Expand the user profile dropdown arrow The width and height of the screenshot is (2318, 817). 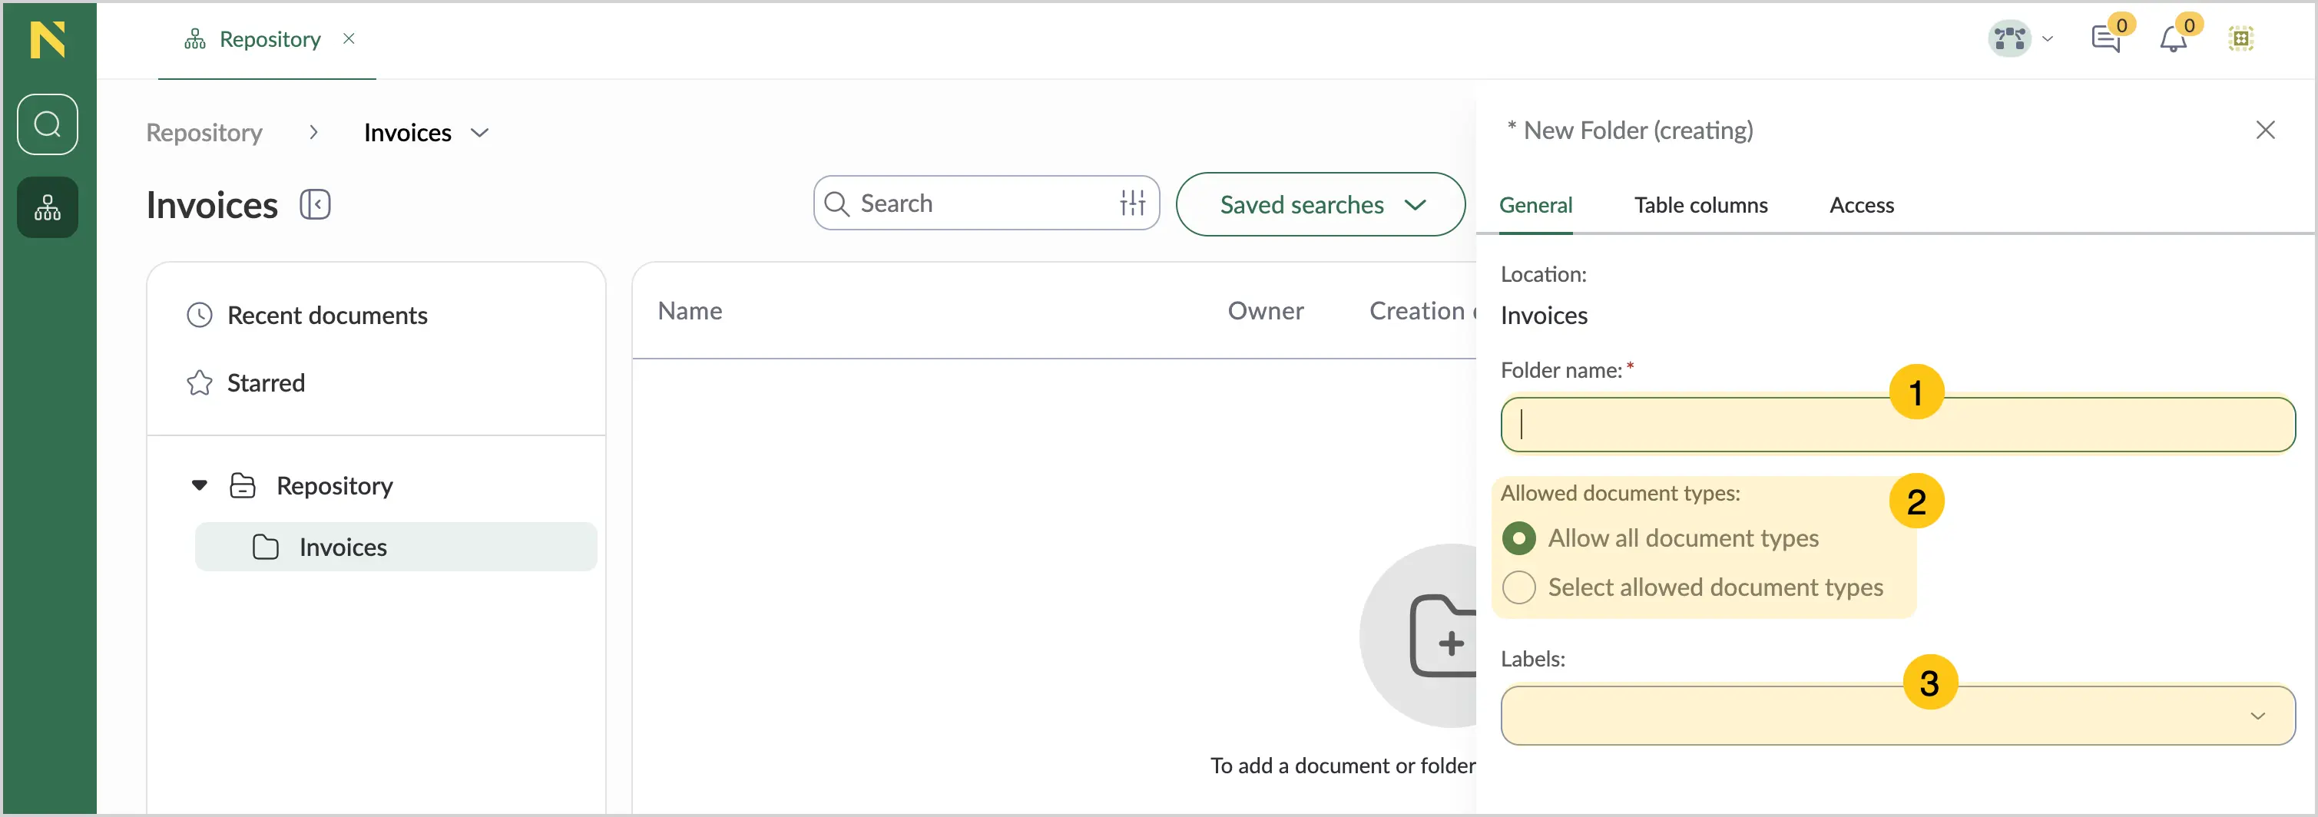2048,38
